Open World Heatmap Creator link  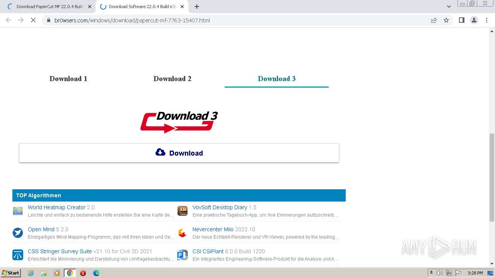point(56,207)
